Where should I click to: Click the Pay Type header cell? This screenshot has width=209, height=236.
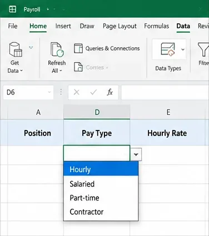pos(97,133)
